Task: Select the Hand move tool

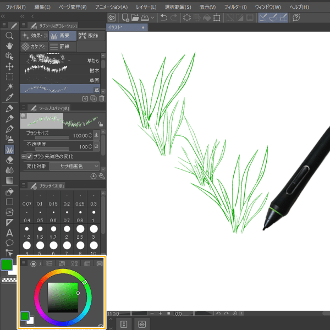Action: [x=9, y=46]
